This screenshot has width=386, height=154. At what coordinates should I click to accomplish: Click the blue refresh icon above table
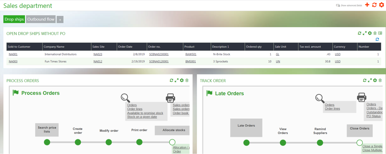click(377, 39)
